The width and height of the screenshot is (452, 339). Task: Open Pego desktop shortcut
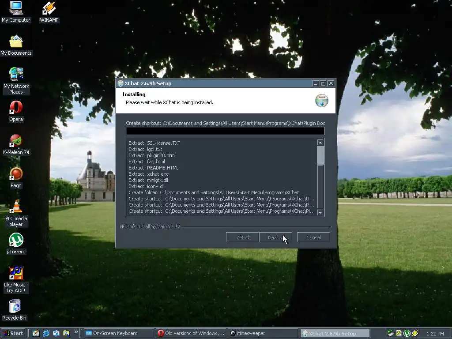pyautogui.click(x=16, y=177)
